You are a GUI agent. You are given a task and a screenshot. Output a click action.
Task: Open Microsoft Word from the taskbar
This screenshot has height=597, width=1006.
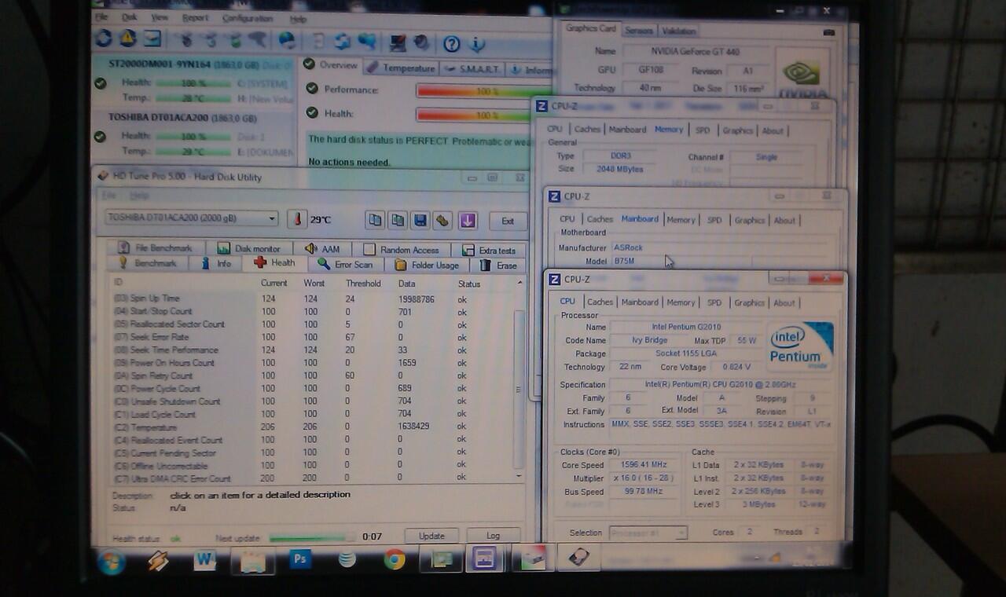click(x=204, y=561)
